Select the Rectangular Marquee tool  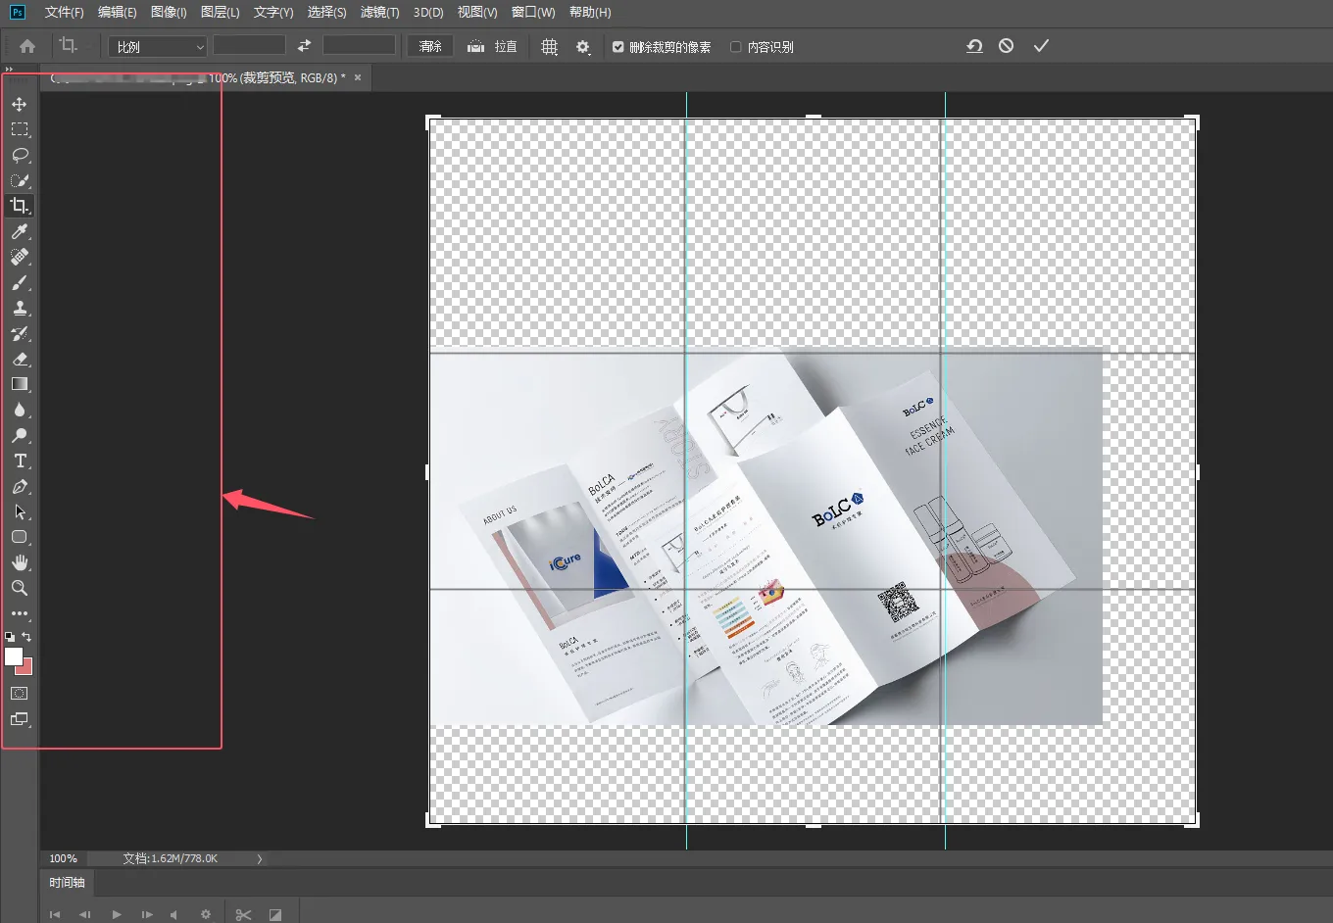pyautogui.click(x=20, y=129)
